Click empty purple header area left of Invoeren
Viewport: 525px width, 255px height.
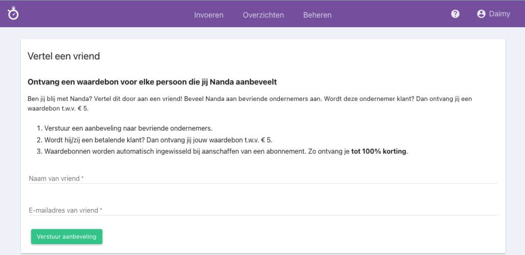(x=103, y=14)
